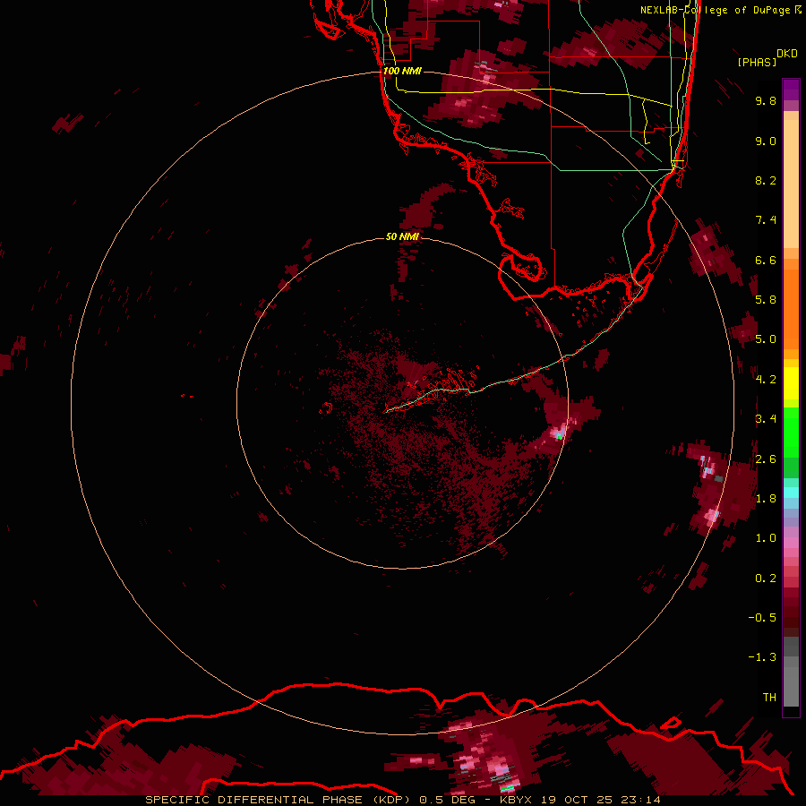Click the -1.3 value on the color scale
Viewport: 806px width, 806px height.
762,657
